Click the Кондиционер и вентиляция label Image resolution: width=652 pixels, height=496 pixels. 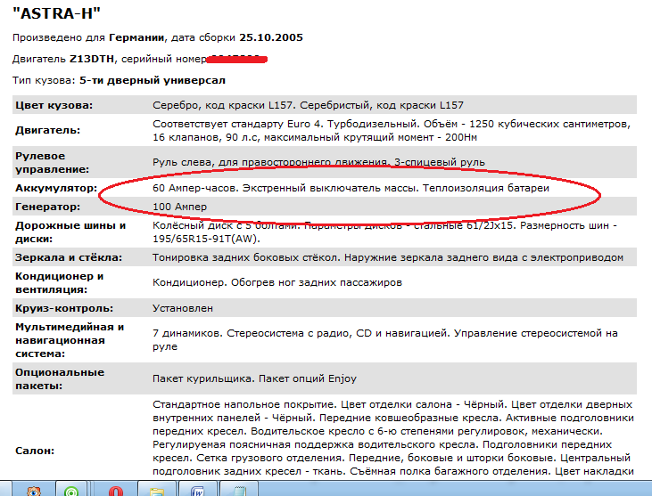(59, 283)
